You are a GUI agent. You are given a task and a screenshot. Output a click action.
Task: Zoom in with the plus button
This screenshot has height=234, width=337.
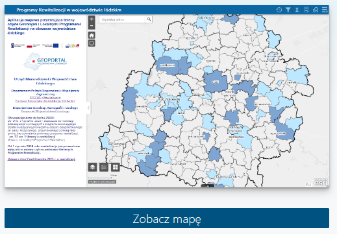click(92, 19)
